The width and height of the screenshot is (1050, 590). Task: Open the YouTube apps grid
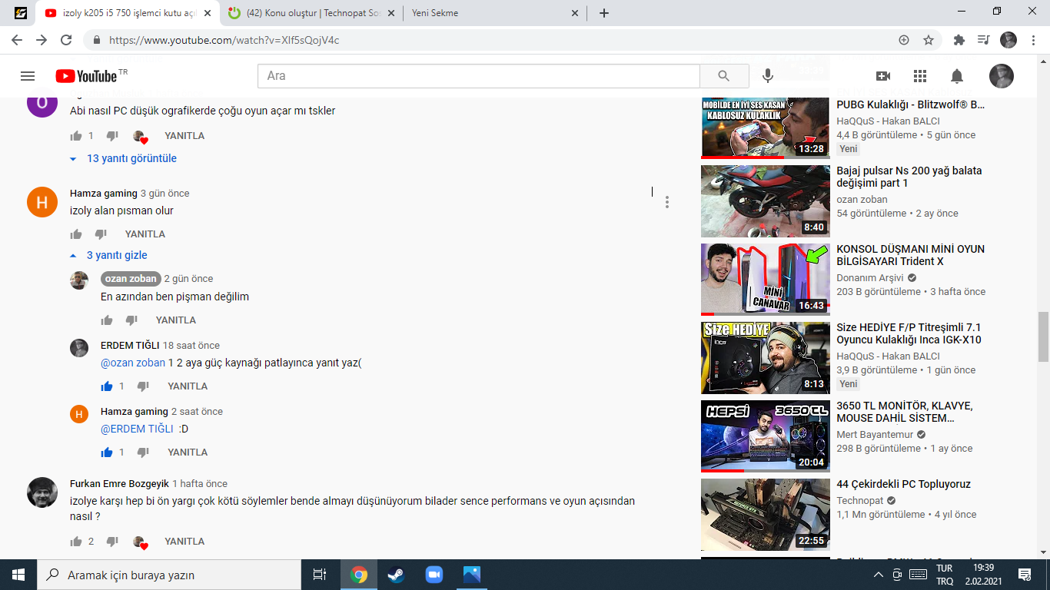click(x=920, y=76)
